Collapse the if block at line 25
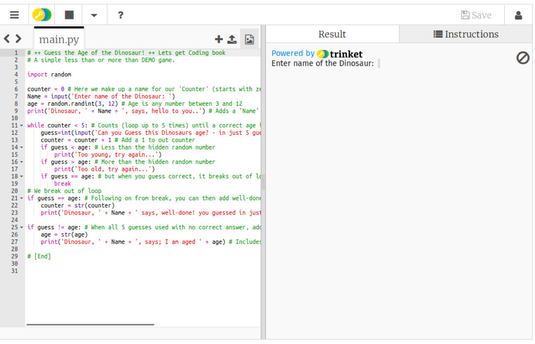This screenshot has height=344, width=535. pos(22,227)
